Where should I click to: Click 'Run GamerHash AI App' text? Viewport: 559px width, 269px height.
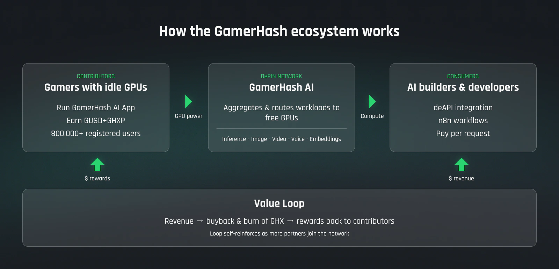96,108
